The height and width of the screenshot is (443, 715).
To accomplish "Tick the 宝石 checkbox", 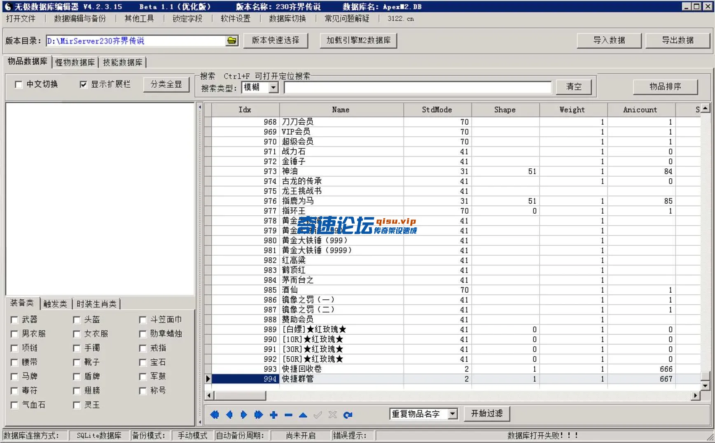I will 143,363.
